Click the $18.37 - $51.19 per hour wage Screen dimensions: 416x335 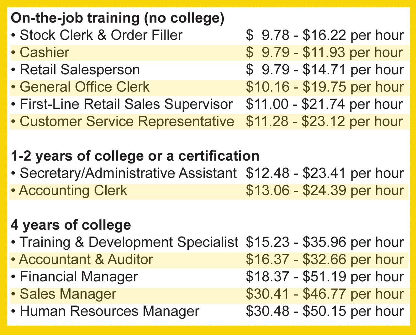pos(325,277)
